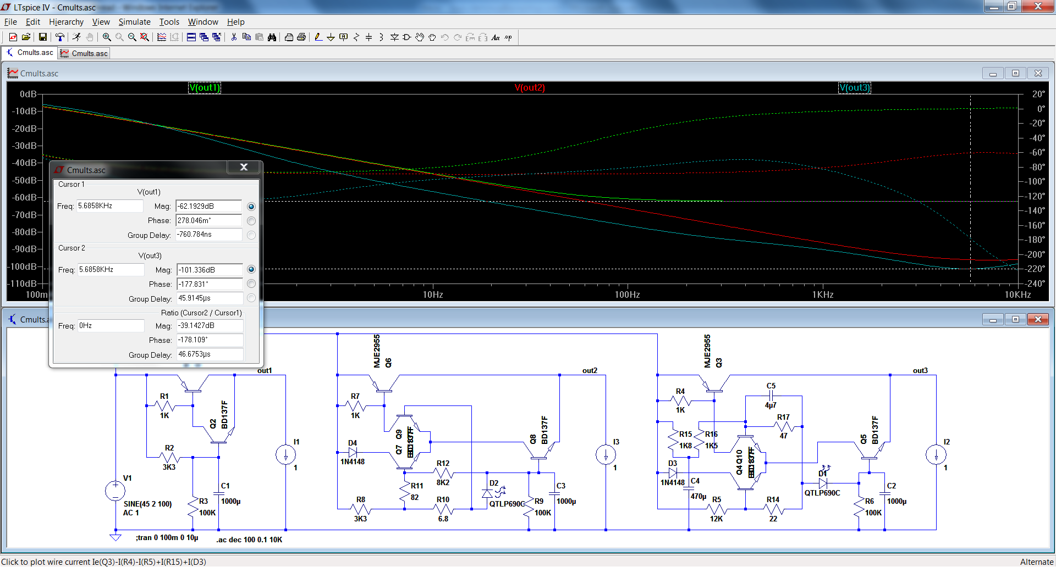This screenshot has width=1056, height=567.
Task: Click the Cut scissors icon
Action: [234, 37]
